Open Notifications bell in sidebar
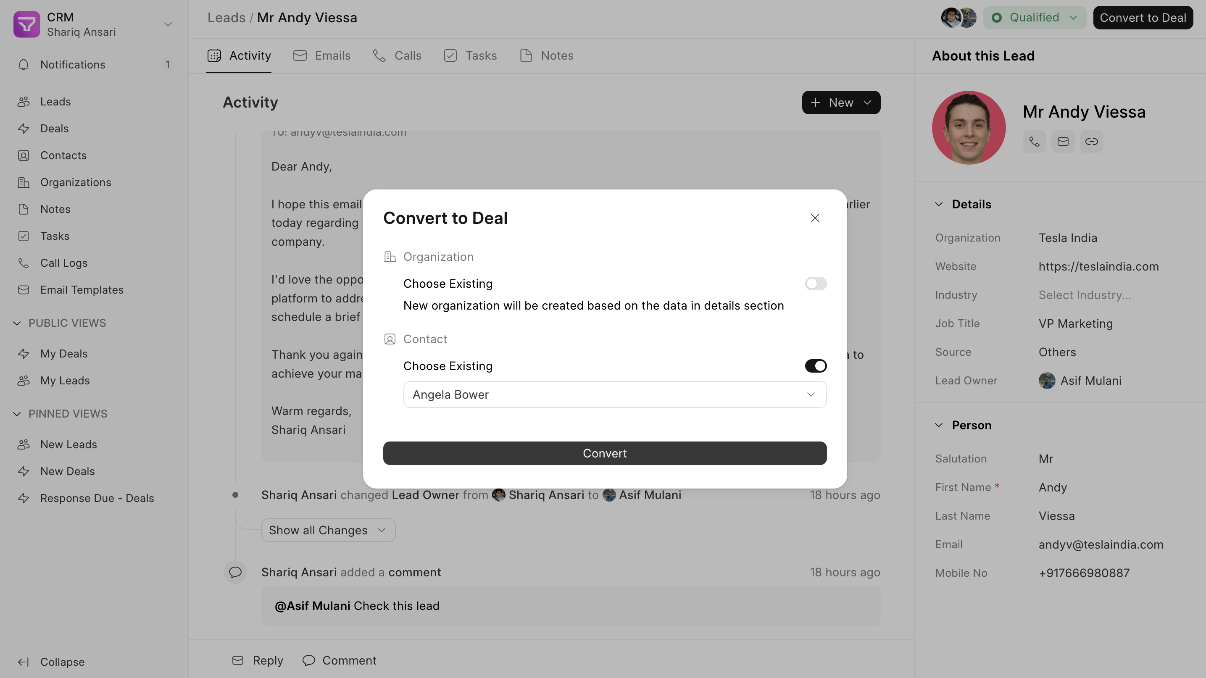 coord(24,65)
